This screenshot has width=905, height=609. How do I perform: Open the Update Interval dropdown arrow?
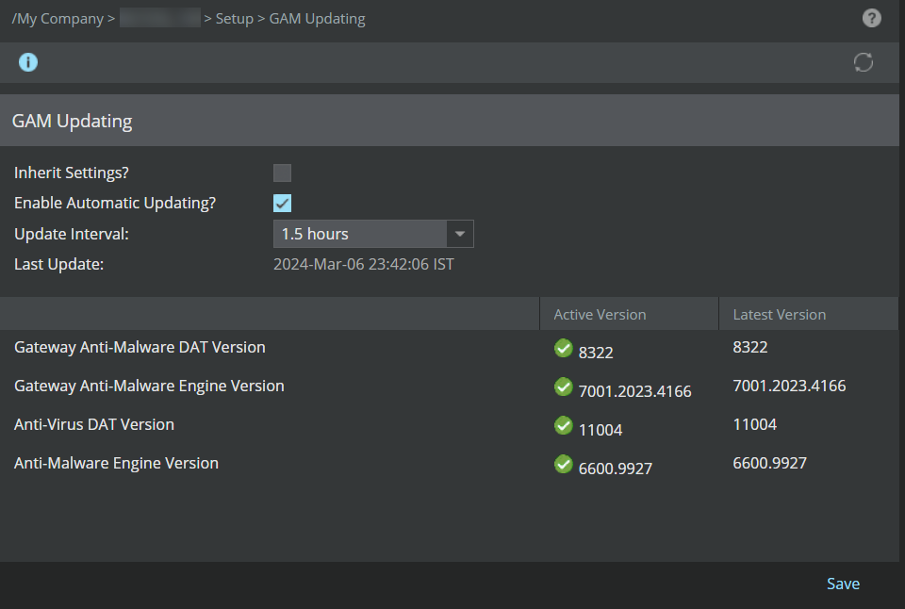(x=460, y=234)
